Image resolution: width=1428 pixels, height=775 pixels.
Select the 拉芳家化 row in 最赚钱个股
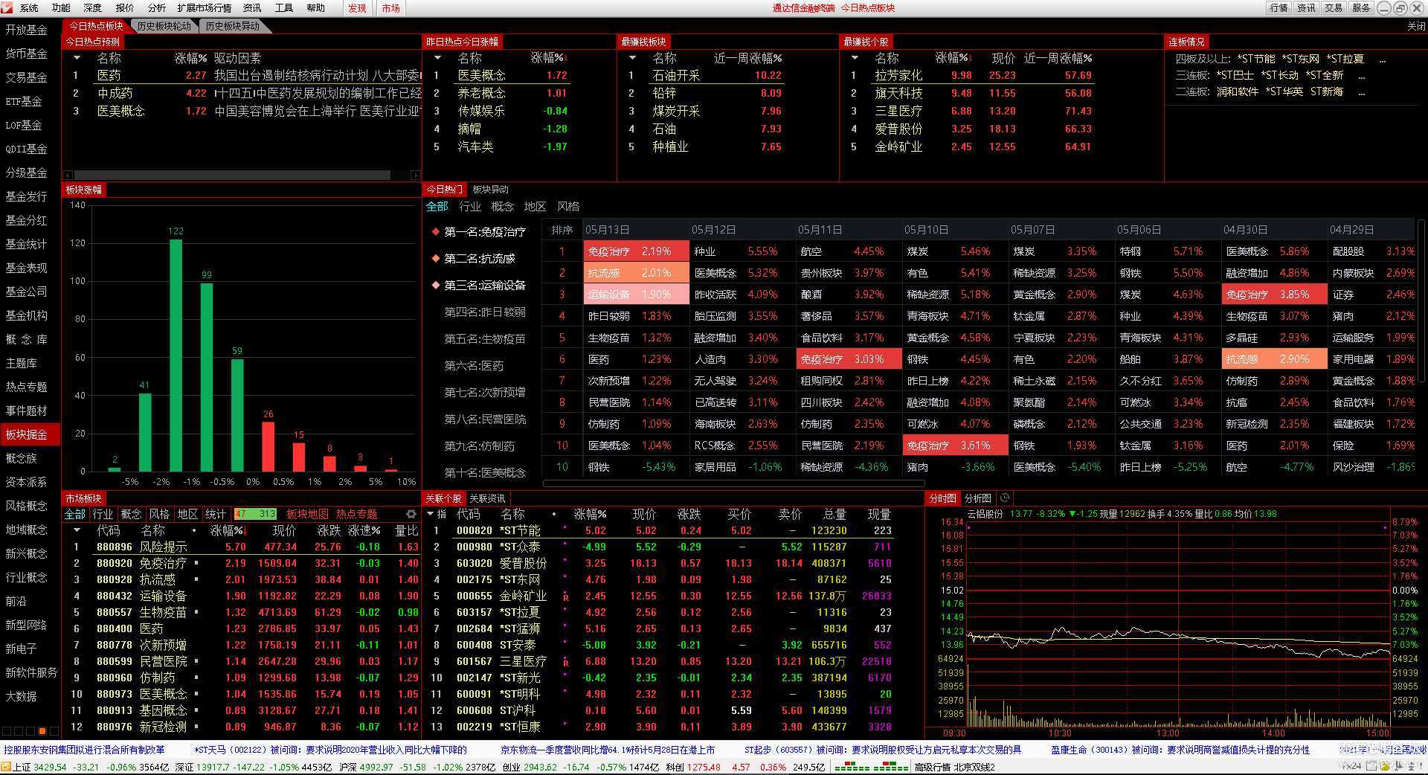tap(898, 75)
